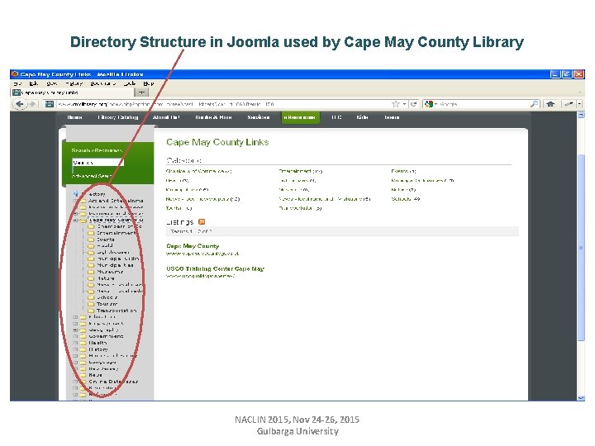Image resolution: width=595 pixels, height=446 pixels.
Task: Open the Library Catalog navigation item
Action: (118, 117)
